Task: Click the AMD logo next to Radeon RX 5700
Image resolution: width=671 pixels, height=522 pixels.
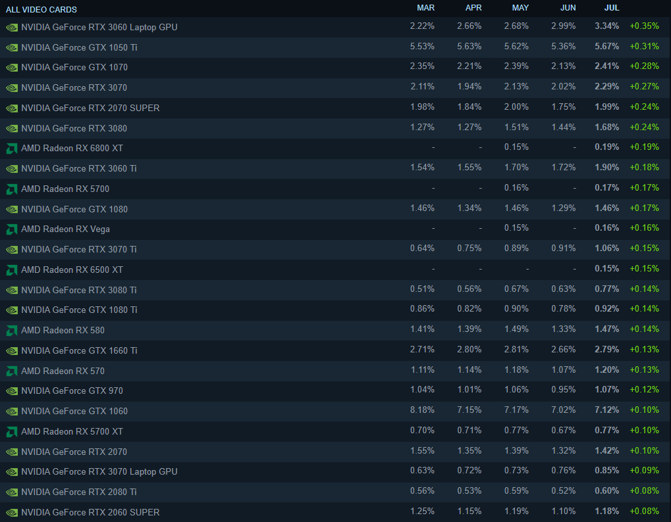Action: click(x=11, y=189)
